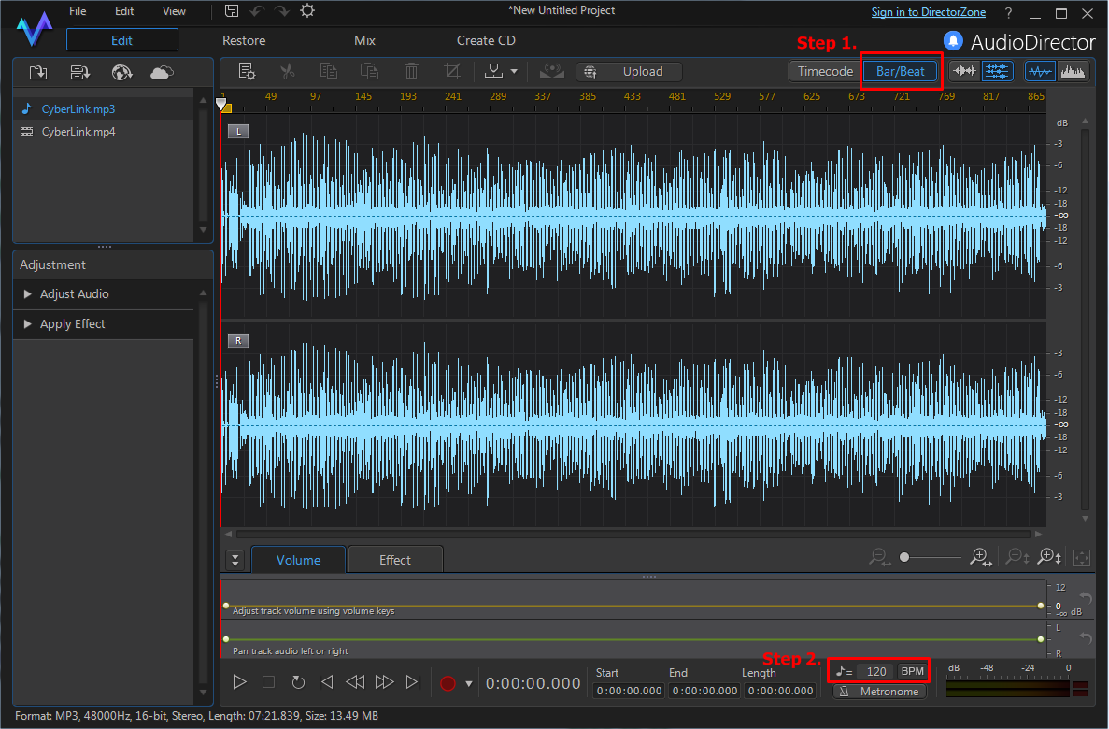The height and width of the screenshot is (729, 1109).
Task: Select the Volume tab
Action: click(x=298, y=560)
